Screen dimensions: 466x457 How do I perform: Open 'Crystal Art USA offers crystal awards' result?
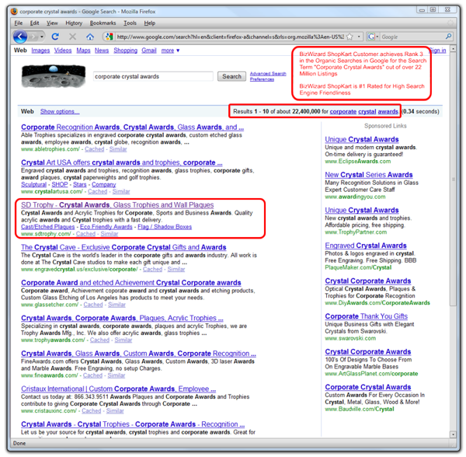pos(122,162)
